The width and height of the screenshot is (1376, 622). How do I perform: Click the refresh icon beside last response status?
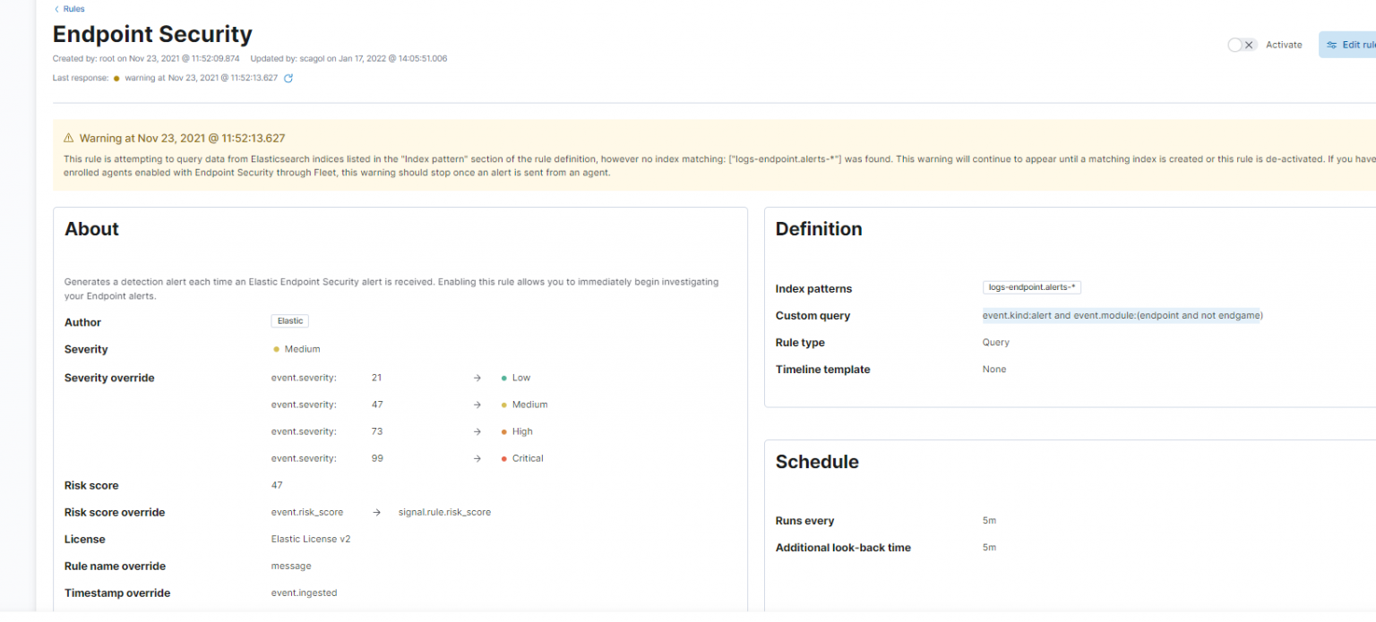click(x=288, y=78)
